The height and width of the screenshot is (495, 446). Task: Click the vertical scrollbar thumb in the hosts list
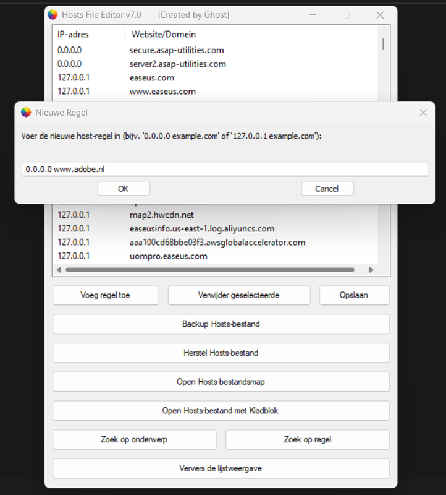pos(383,44)
